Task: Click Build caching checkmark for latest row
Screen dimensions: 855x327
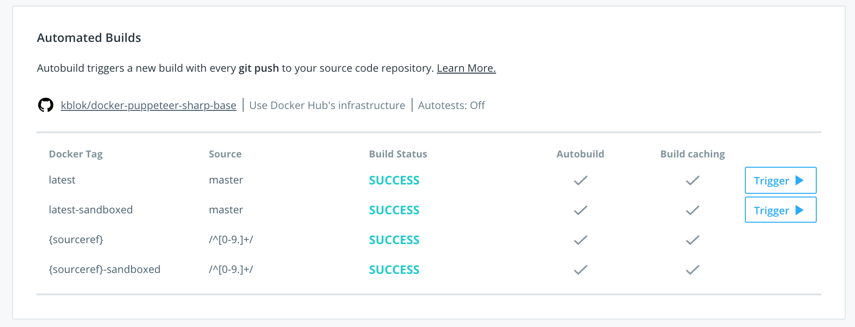Action: 693,180
